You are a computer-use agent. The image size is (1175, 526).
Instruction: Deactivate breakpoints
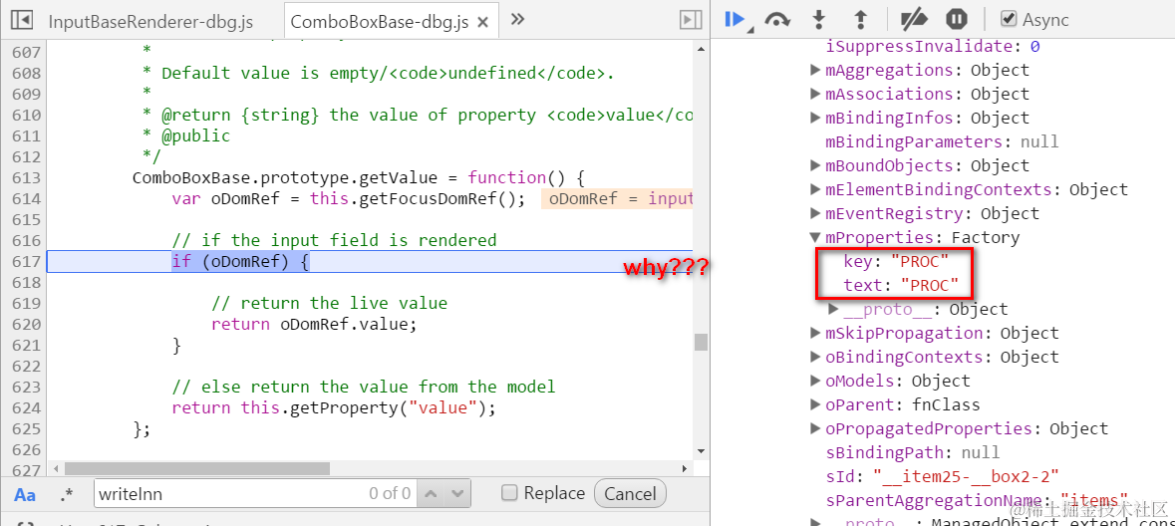point(914,20)
